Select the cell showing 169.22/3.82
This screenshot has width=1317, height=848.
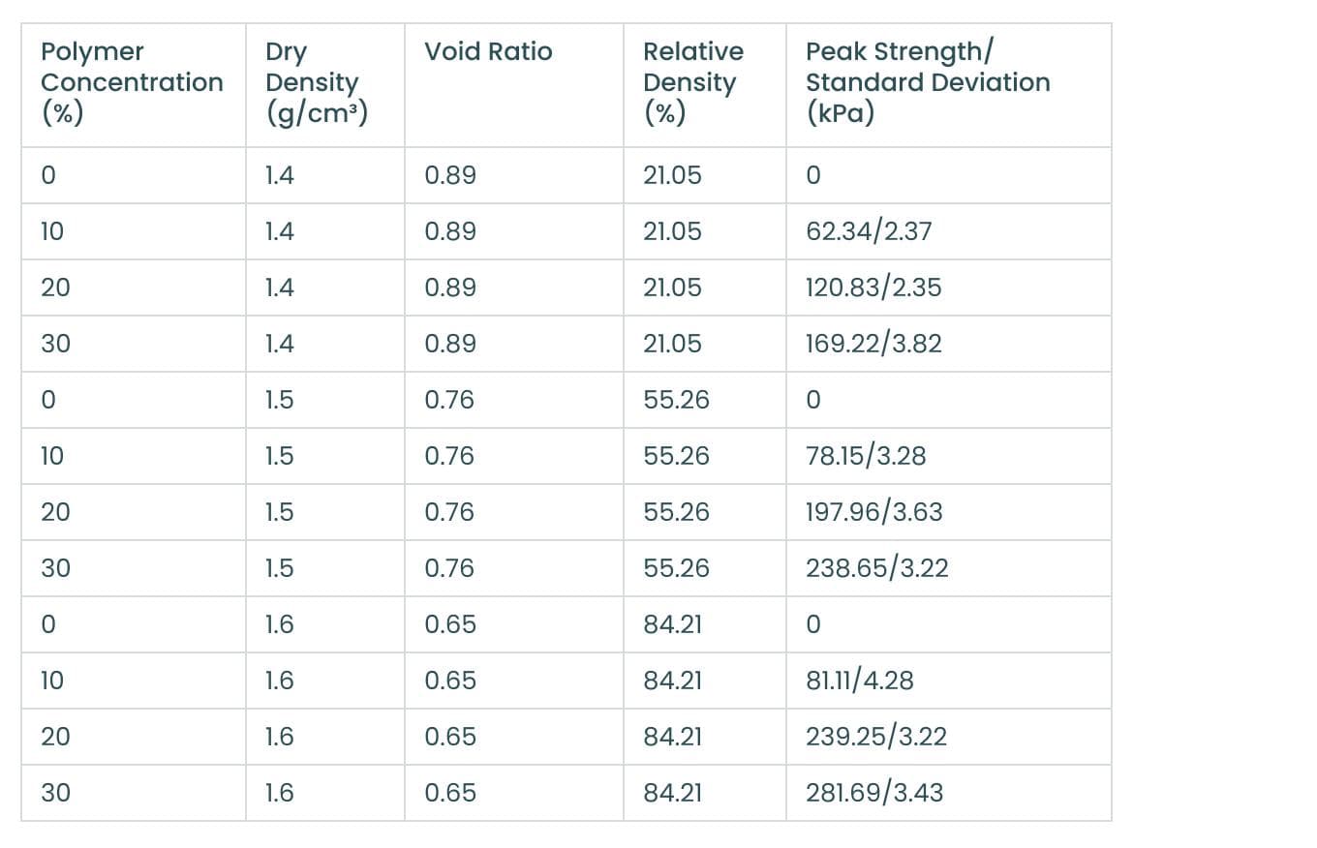click(873, 344)
